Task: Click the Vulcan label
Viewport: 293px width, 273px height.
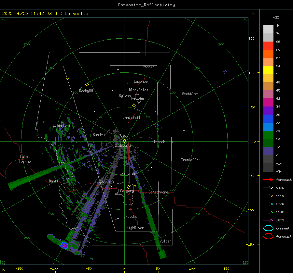Action: click(x=165, y=241)
